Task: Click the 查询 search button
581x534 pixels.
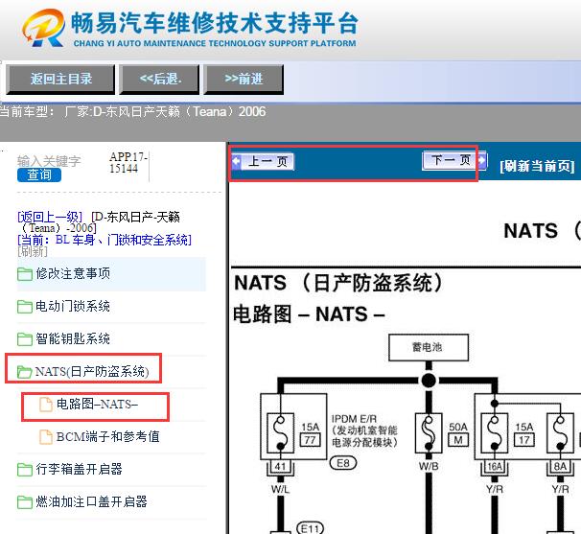Action: coord(39,174)
